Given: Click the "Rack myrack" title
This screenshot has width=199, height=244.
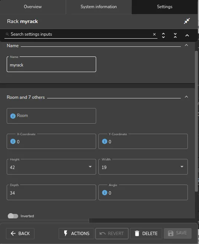Looking at the screenshot, I should point(22,21).
